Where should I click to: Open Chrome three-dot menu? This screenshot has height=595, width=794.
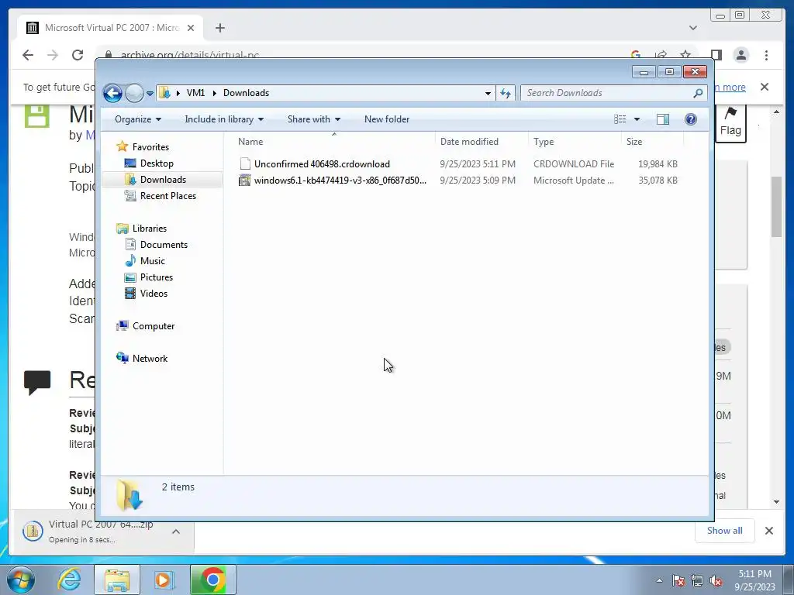[766, 55]
